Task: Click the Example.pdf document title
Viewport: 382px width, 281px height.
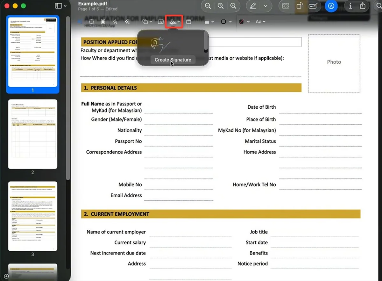Action: (x=92, y=4)
